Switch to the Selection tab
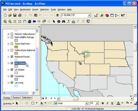 point(27,97)
